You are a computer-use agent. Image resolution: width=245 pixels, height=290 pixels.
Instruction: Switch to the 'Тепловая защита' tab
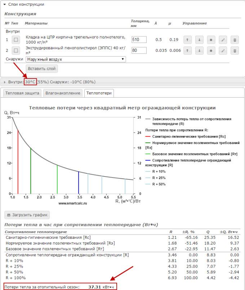click(21, 93)
